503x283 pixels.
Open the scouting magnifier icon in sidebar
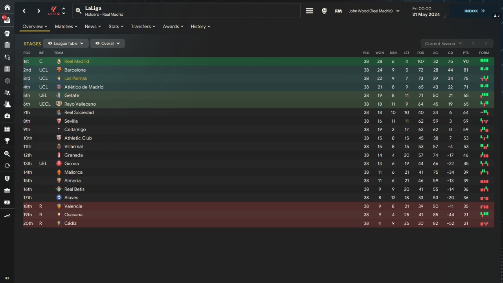(x=7, y=154)
